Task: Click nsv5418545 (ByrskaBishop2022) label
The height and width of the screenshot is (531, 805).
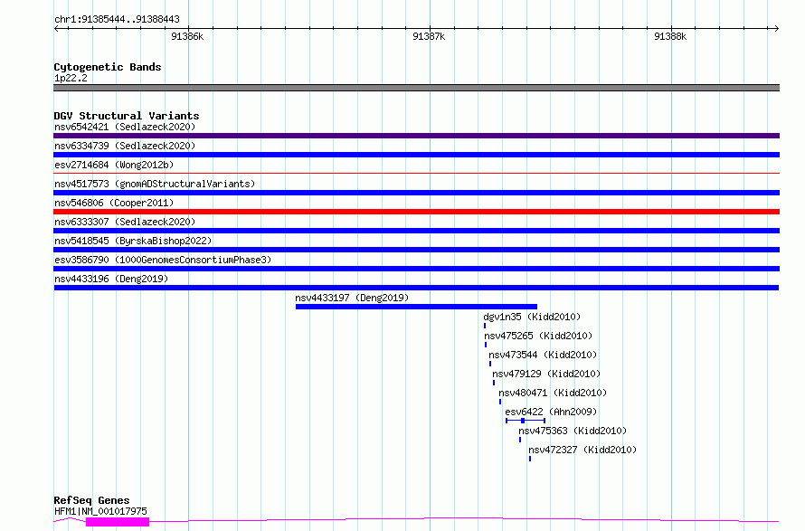Action: coord(133,241)
